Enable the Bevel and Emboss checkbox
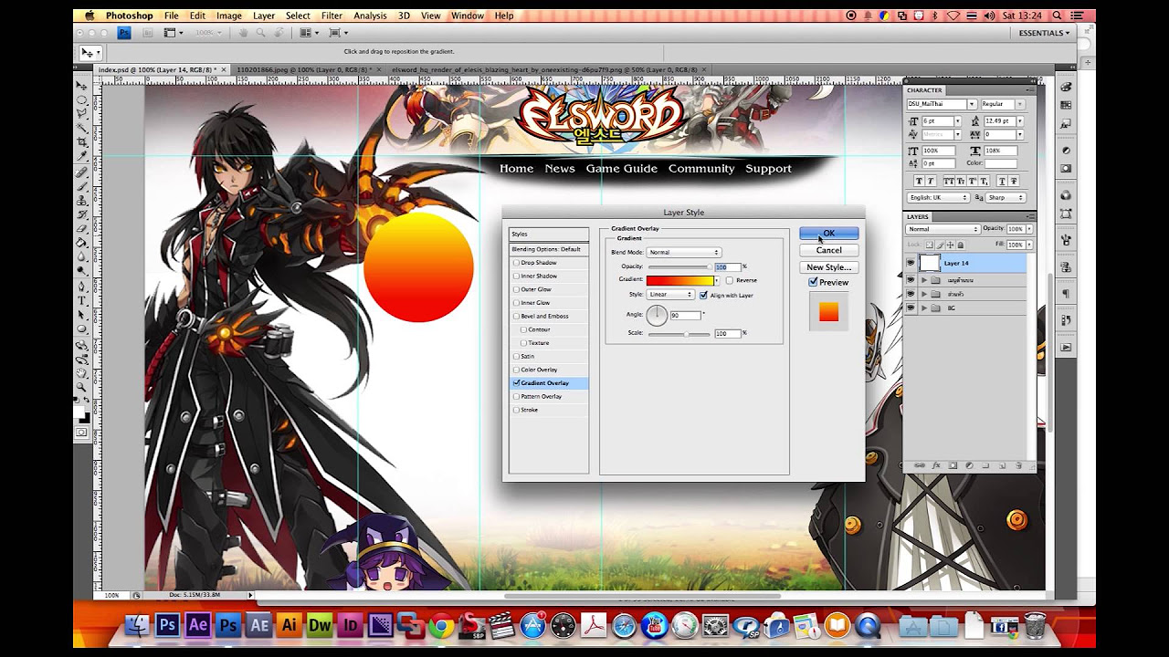1169x657 pixels. 516,316
